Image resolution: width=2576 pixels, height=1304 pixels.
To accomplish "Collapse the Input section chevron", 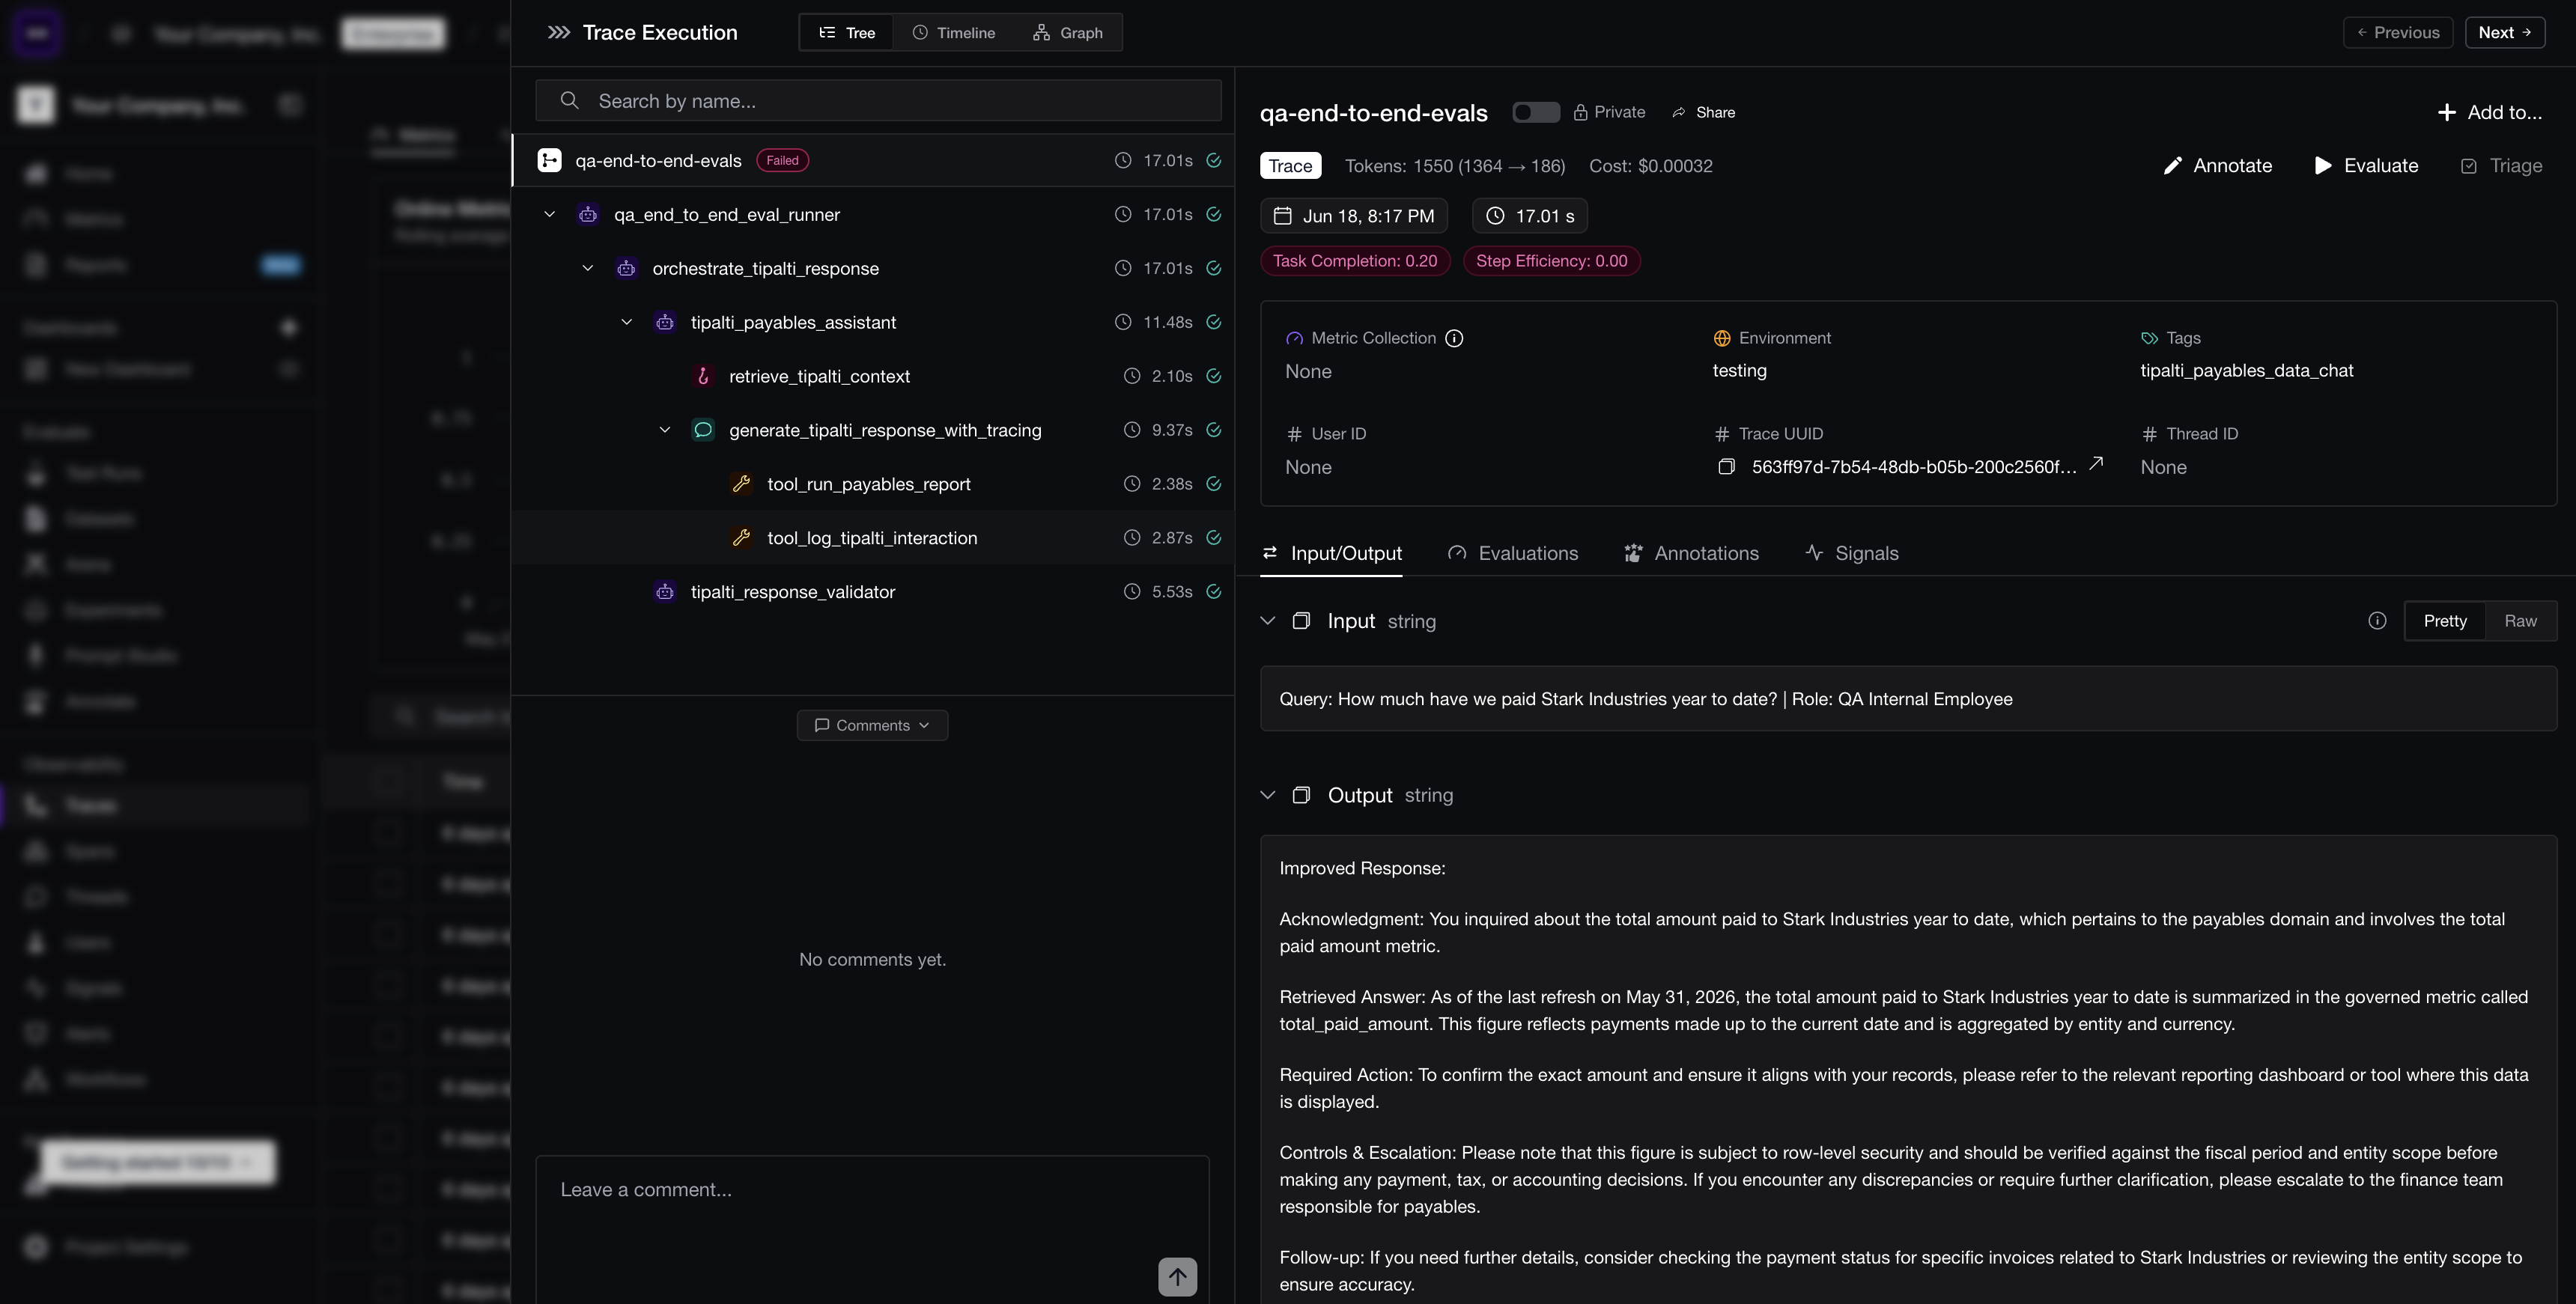I will (x=1268, y=621).
